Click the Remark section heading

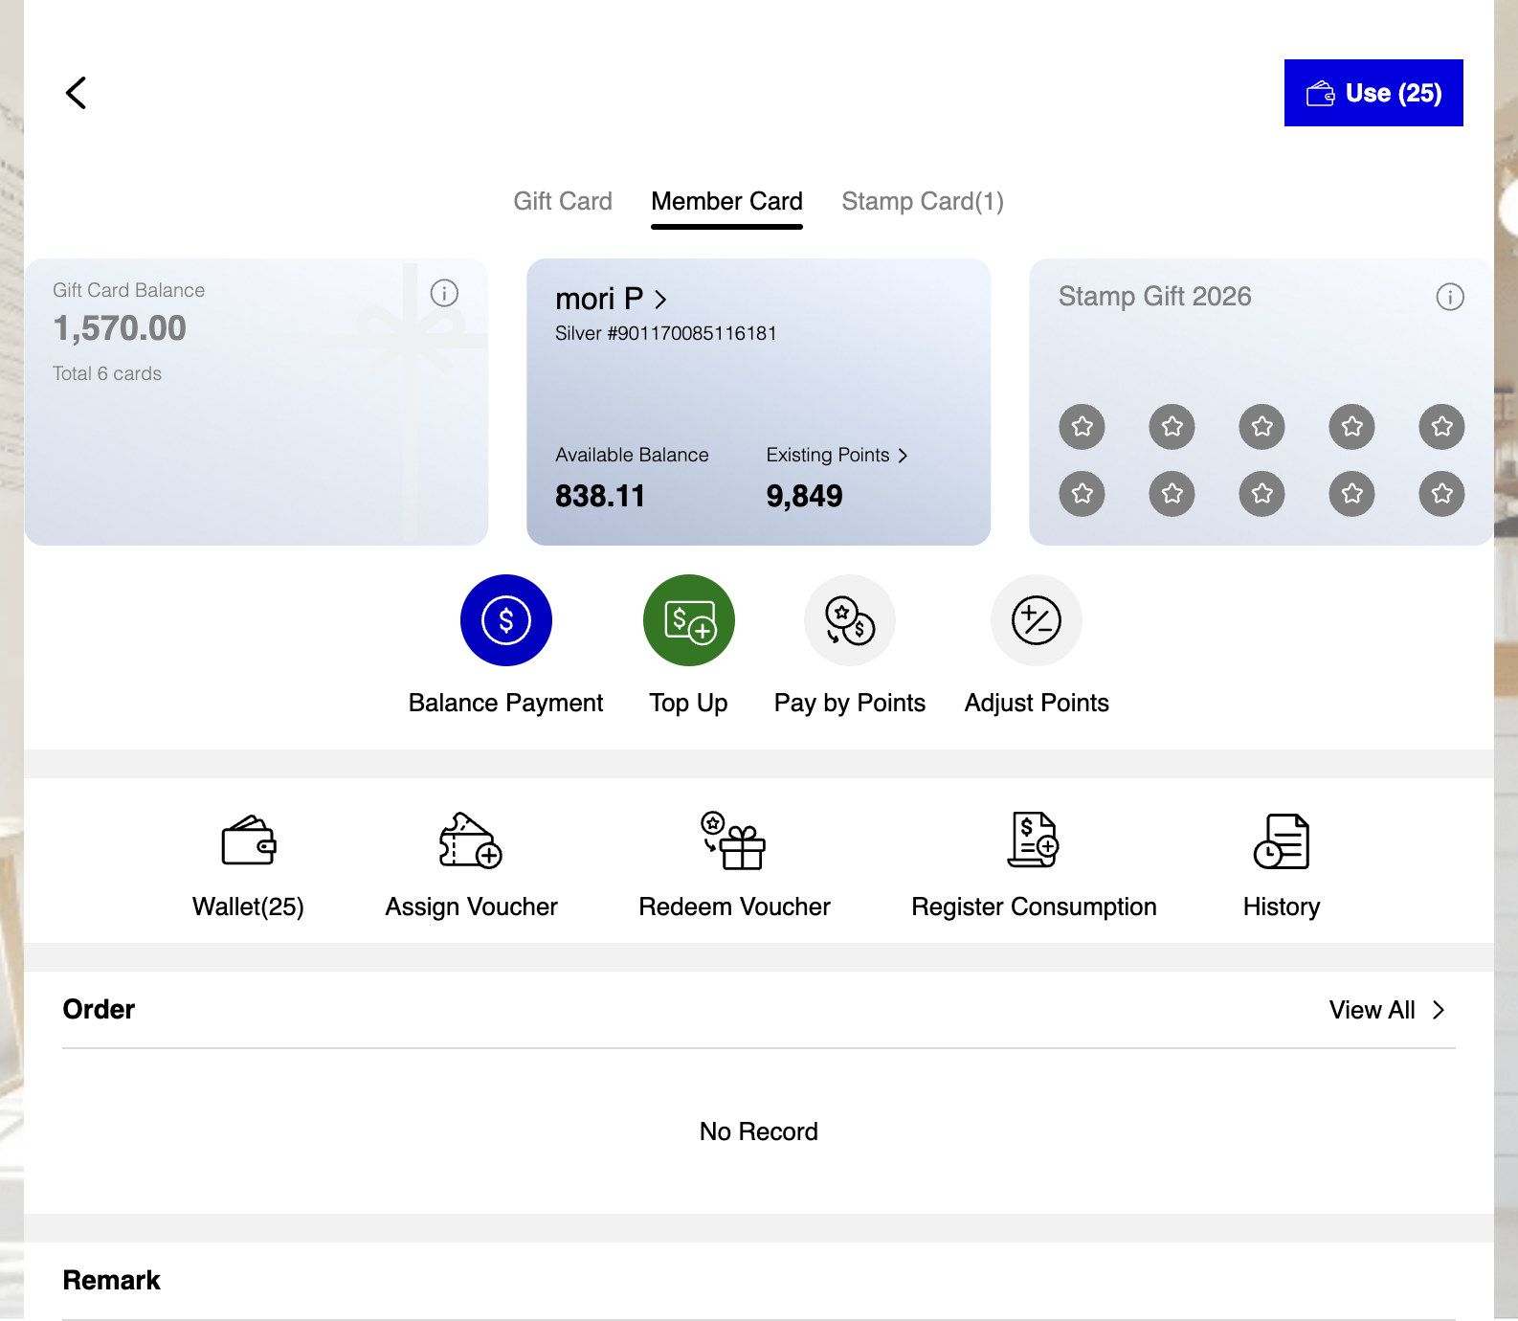(112, 1281)
